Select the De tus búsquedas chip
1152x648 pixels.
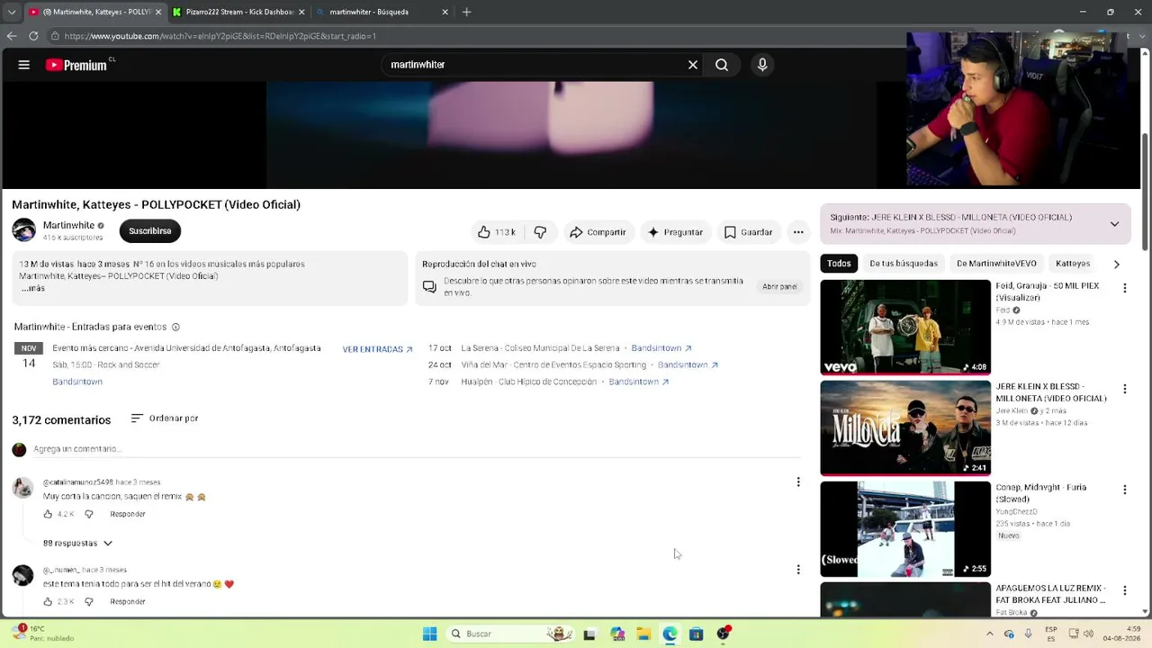tap(904, 264)
